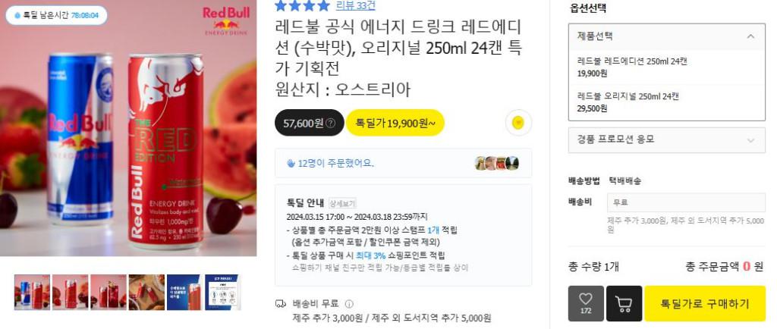
Task: Click the yellow heart like button
Action: click(x=518, y=122)
